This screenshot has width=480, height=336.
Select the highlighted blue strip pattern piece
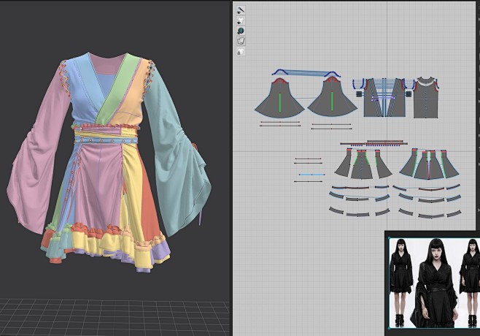pos(311,175)
